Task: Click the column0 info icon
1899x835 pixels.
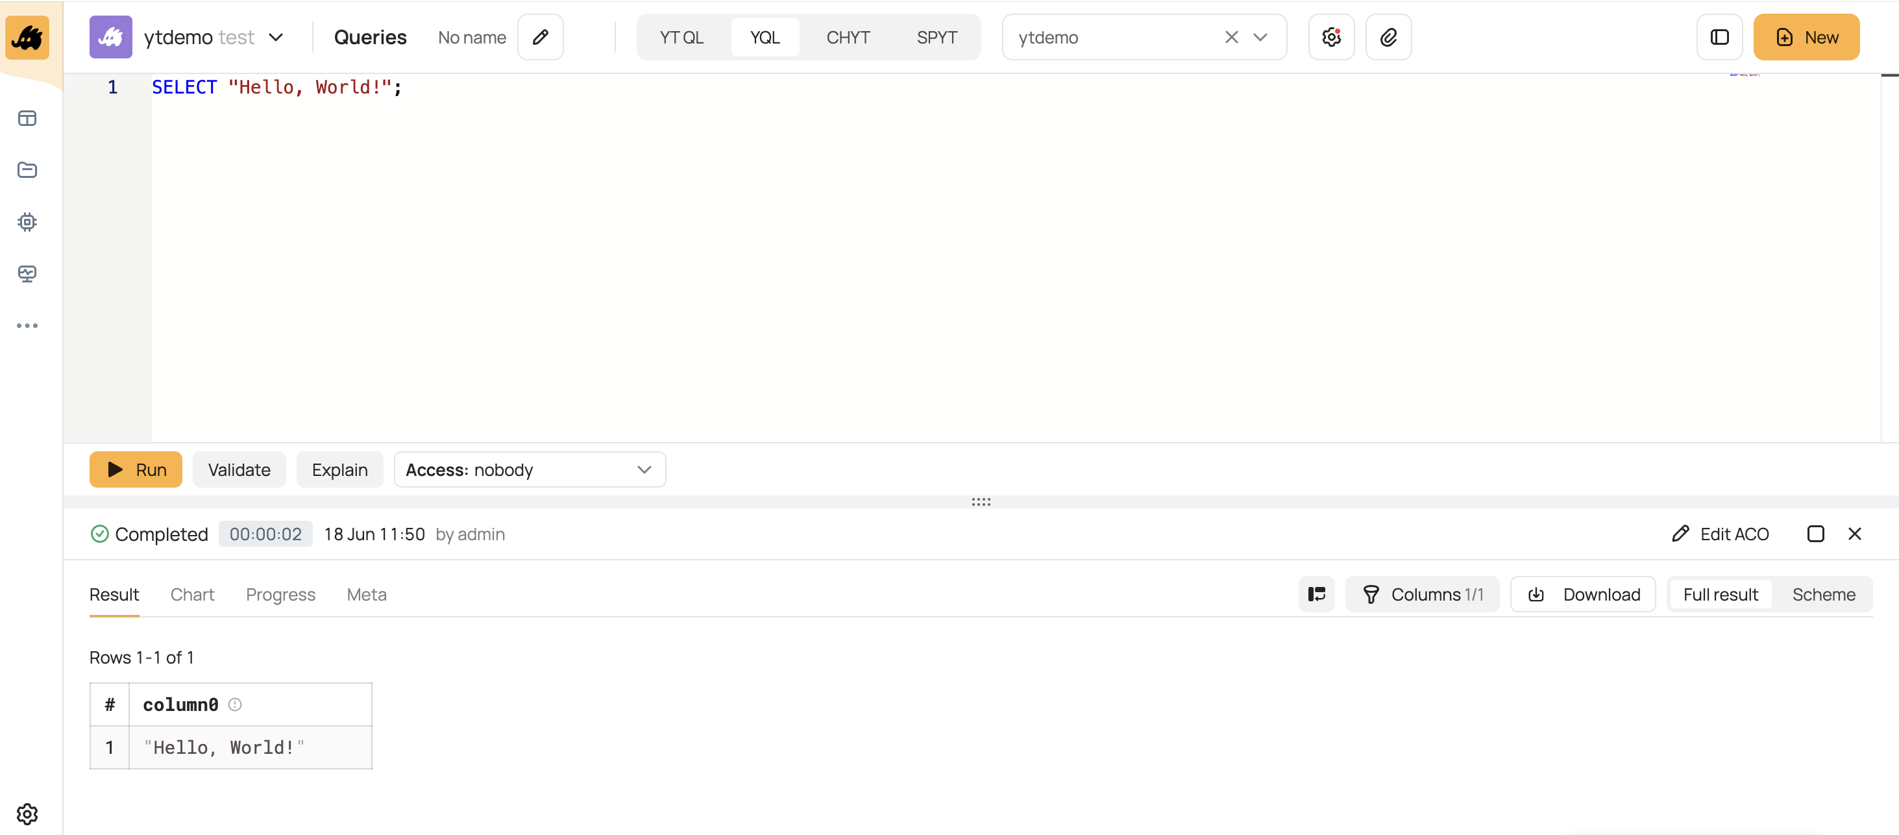Action: coord(235,704)
